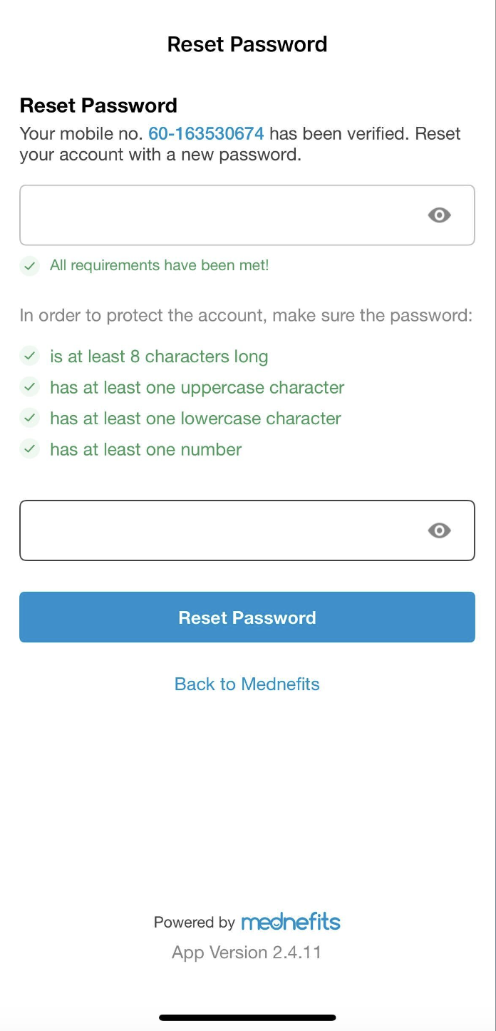Click checkmark icon for lowercase character rule

click(x=29, y=418)
